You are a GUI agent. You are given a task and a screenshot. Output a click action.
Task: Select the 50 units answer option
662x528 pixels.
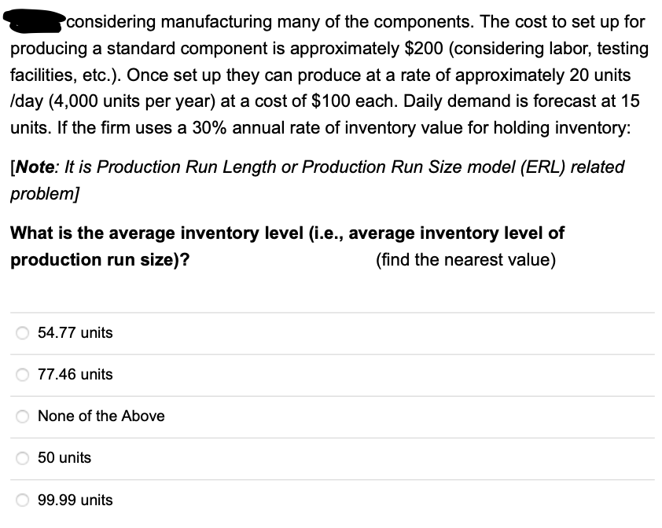coord(63,457)
